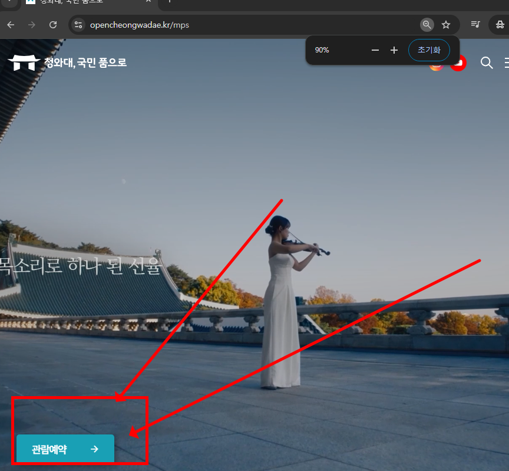Image resolution: width=509 pixels, height=471 pixels.
Task: Open site information icon in address bar
Action: (x=78, y=25)
